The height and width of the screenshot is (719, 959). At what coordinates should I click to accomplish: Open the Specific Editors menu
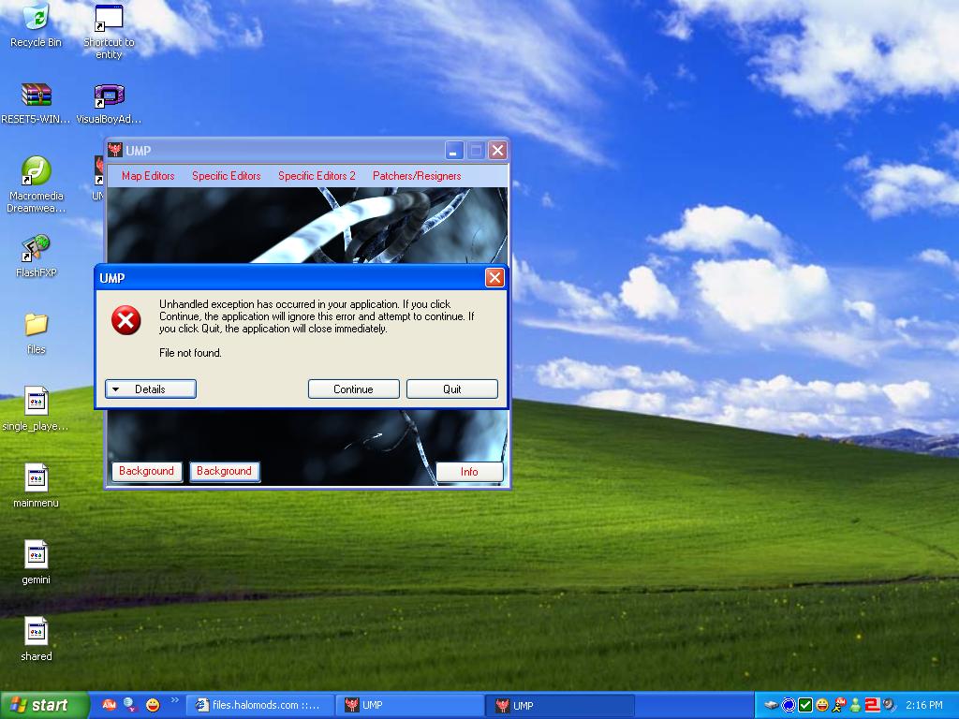[x=227, y=176]
